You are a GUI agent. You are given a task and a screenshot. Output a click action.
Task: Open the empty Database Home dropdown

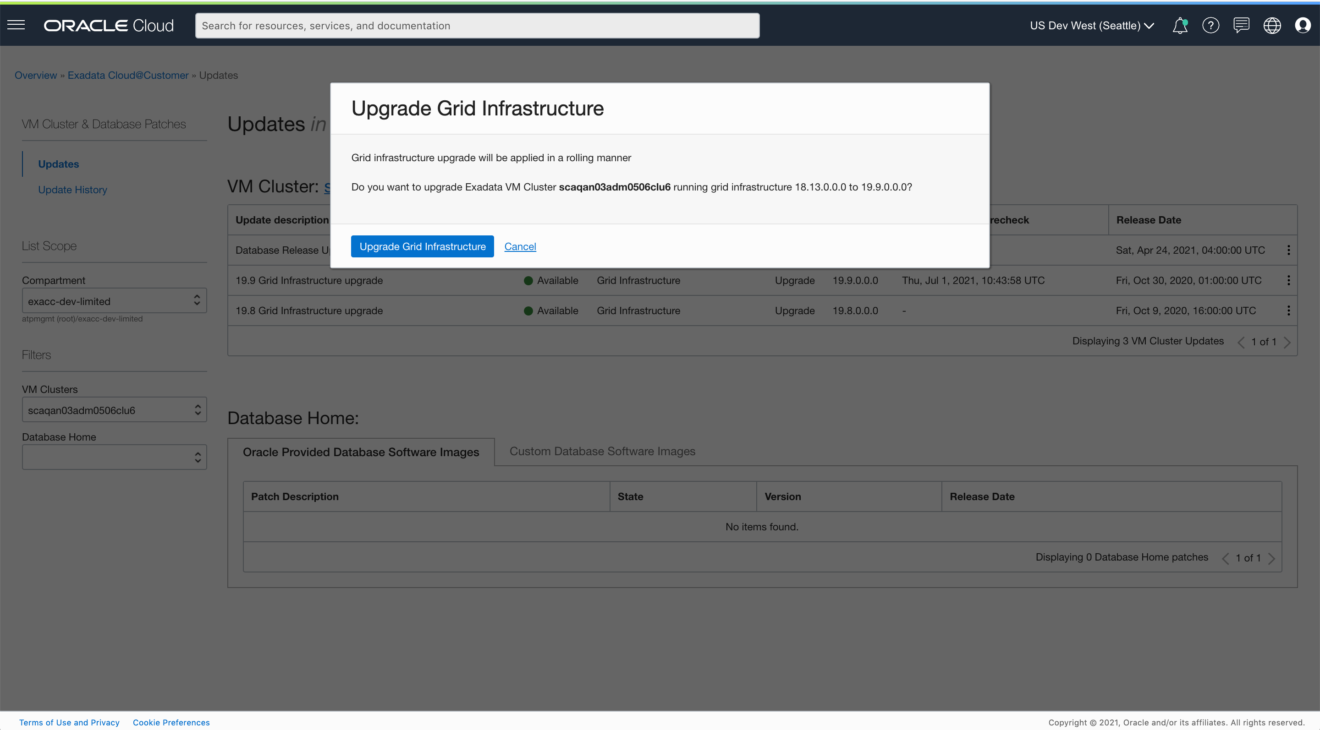(114, 457)
